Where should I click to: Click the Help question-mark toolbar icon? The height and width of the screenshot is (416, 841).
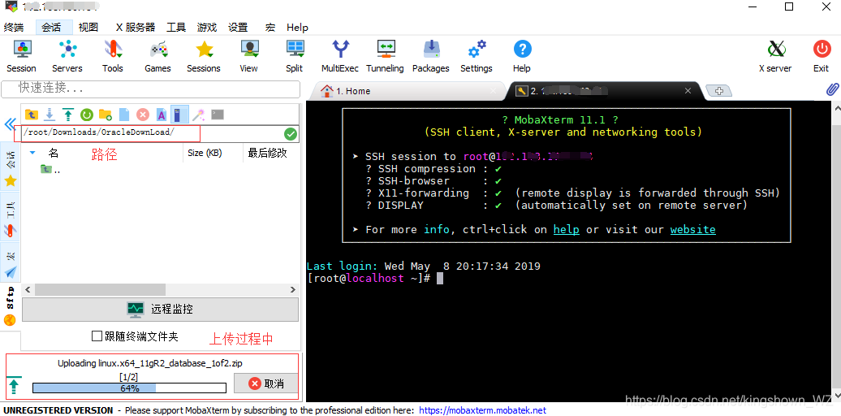(x=522, y=56)
